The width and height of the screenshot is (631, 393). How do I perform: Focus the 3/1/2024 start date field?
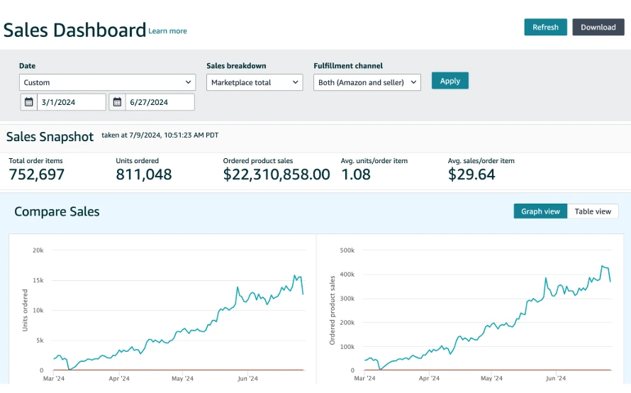pos(71,102)
